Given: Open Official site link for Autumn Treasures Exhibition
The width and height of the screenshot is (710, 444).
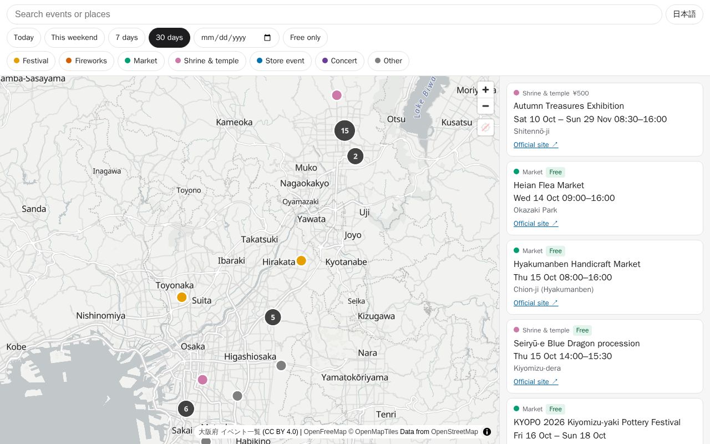Looking at the screenshot, I should [536, 145].
